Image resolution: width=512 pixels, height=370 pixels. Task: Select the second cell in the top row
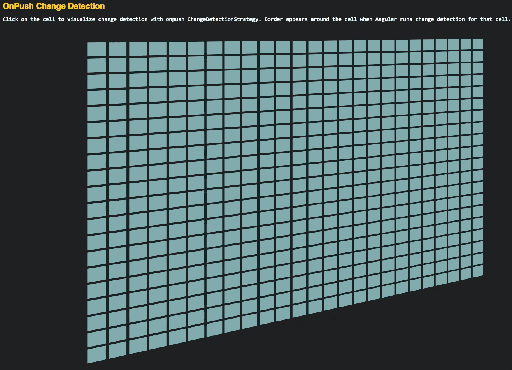(x=117, y=49)
